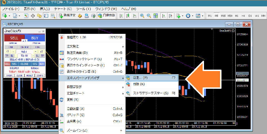Image resolution: width=267 pixels, height=134 pixels.
Task: Click the round signals icon before 自動売買
Action: 93,16
